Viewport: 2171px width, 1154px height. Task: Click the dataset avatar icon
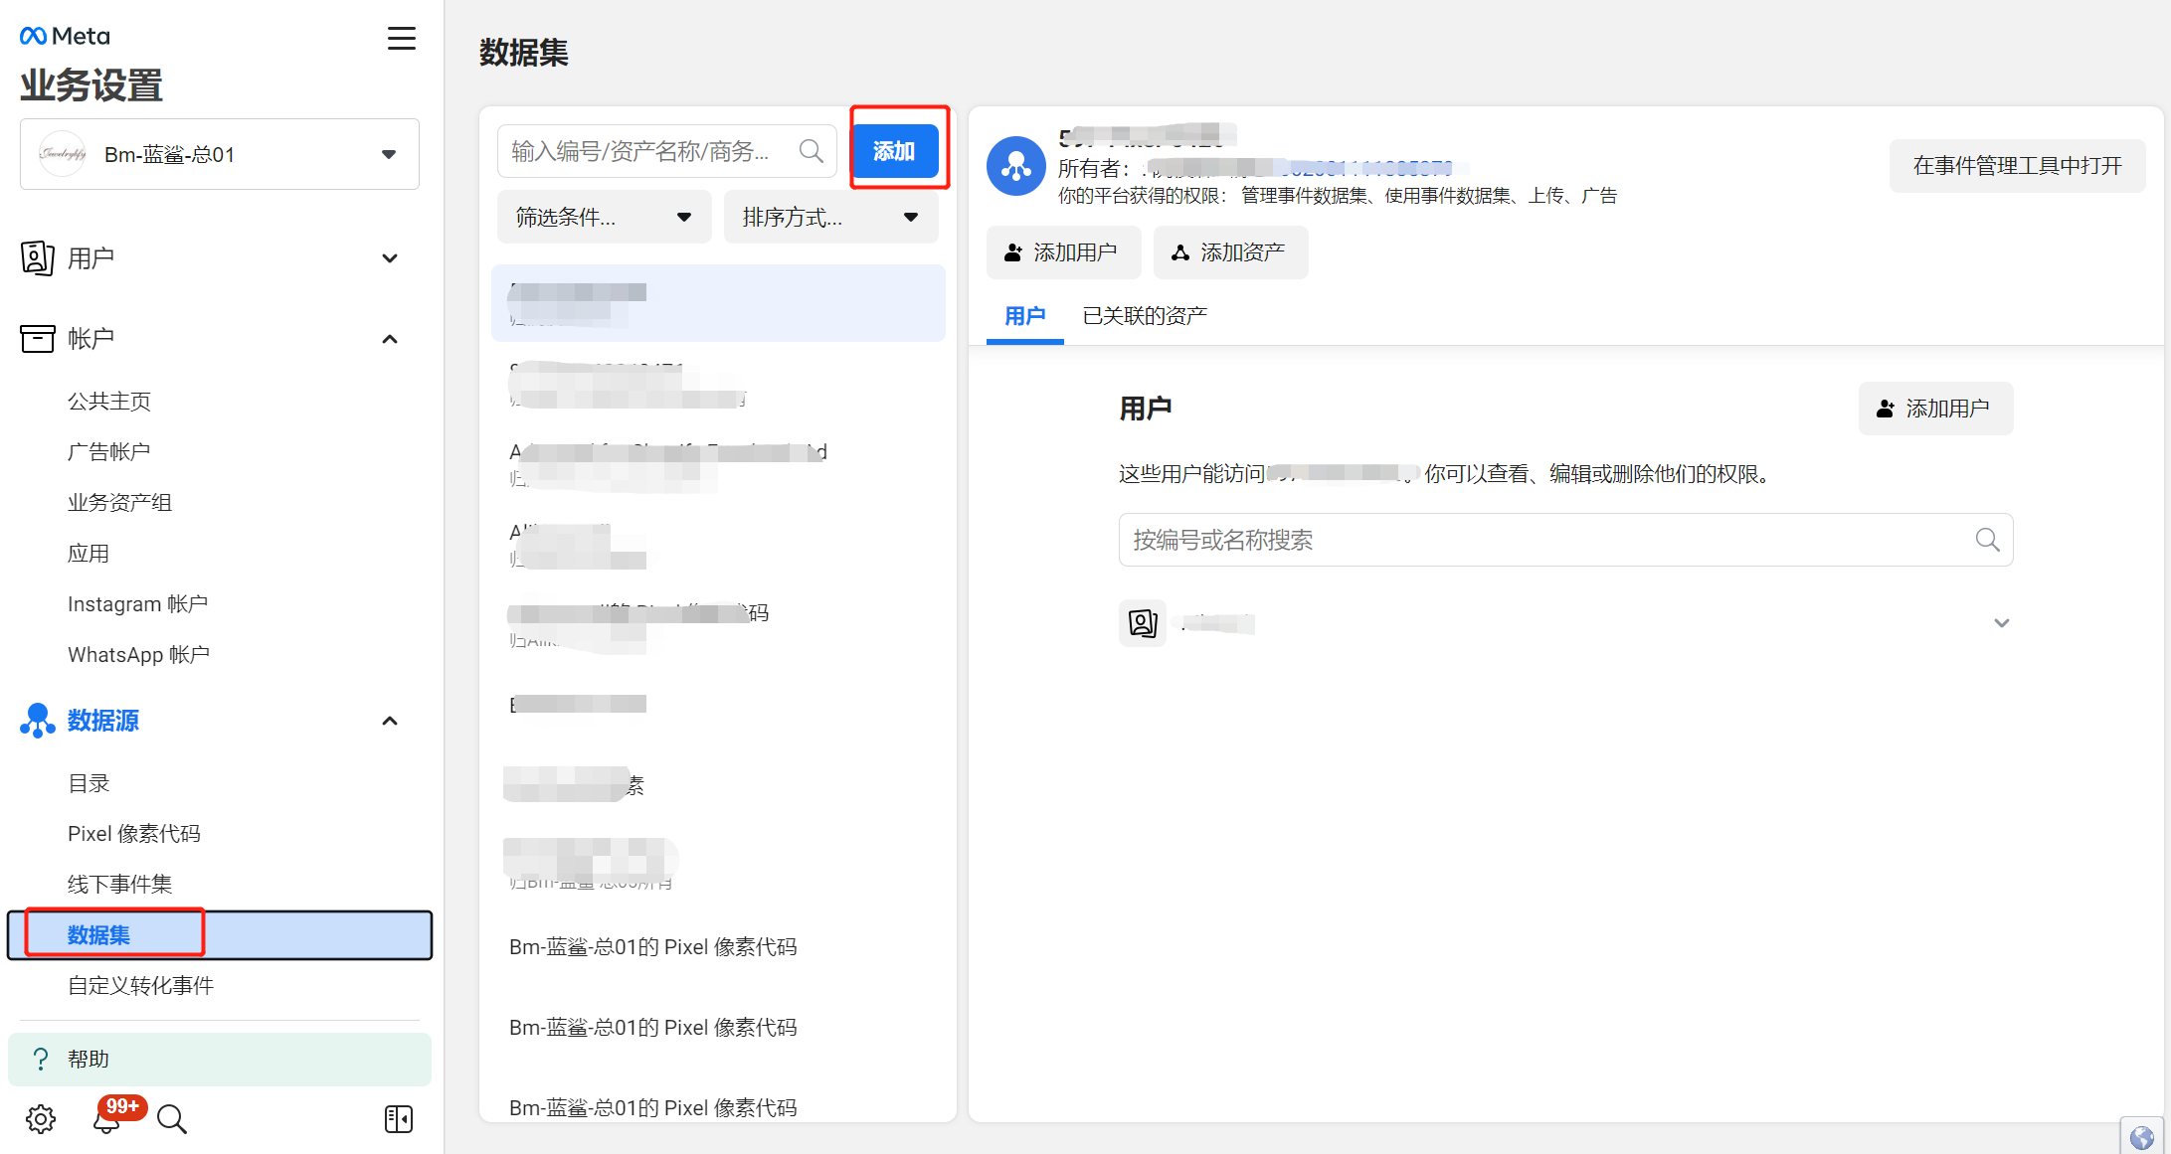click(x=1015, y=166)
